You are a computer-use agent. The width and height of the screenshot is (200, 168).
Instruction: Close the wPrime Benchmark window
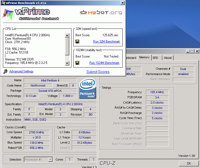pos(123,3)
